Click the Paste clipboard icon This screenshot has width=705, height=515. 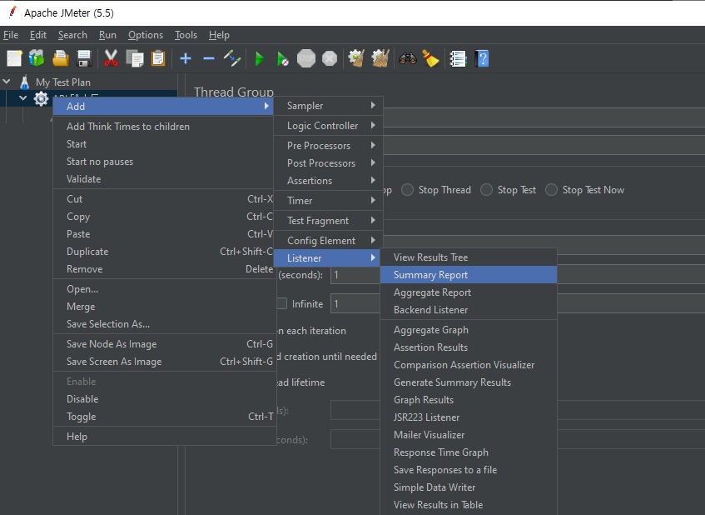point(158,58)
